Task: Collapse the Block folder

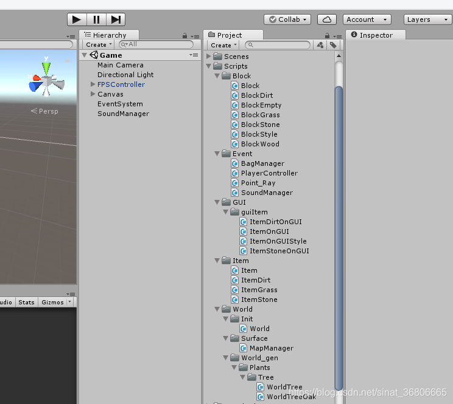Action: [x=217, y=76]
